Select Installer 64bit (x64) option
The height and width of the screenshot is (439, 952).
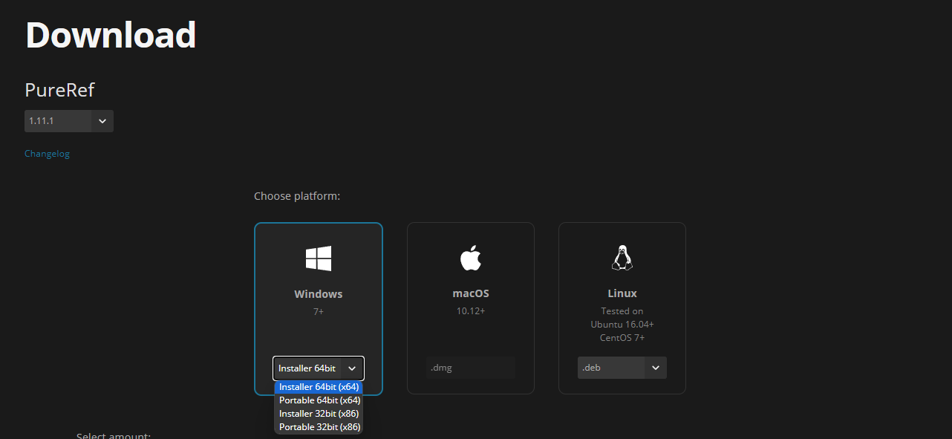[319, 387]
